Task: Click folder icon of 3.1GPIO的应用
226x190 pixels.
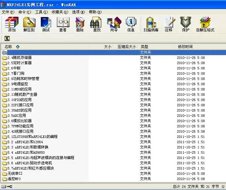Action: 5,100
